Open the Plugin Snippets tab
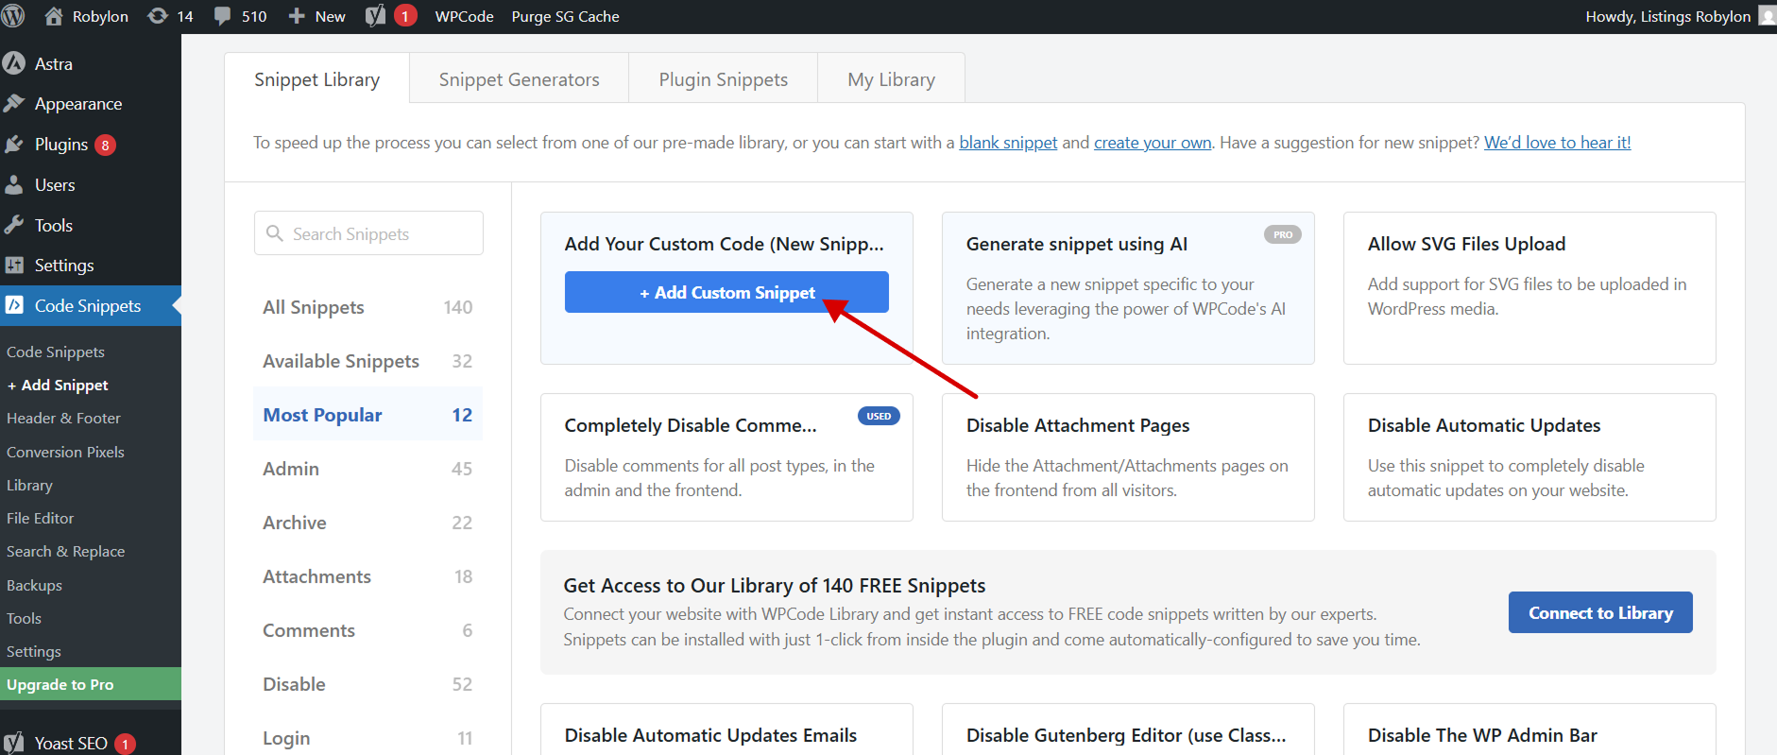Viewport: 1777px width, 755px height. (x=724, y=79)
